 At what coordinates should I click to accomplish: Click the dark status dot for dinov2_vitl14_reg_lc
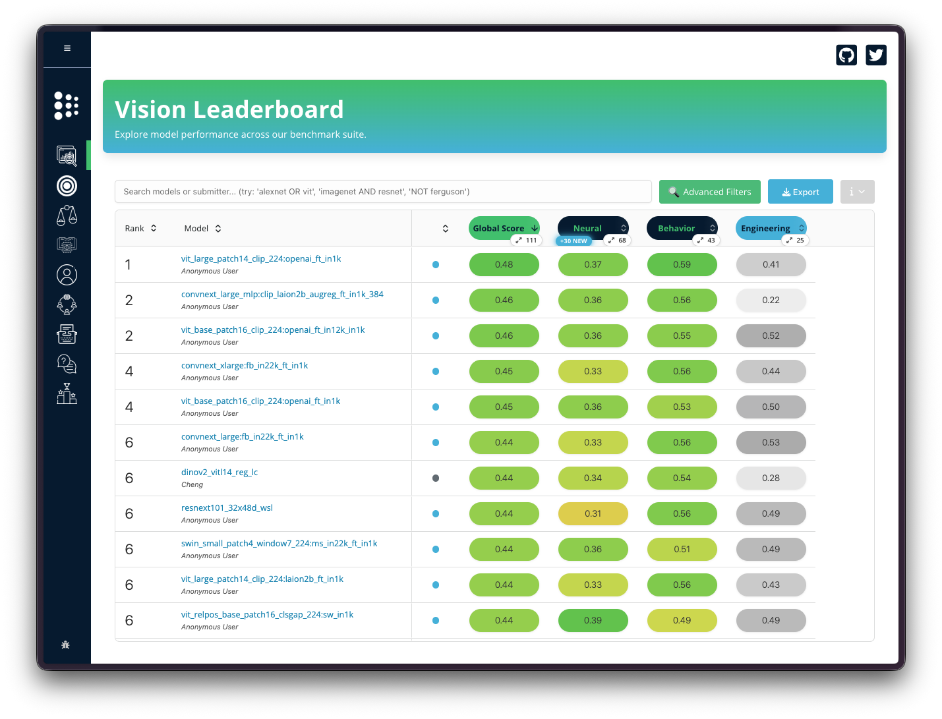[x=436, y=478]
